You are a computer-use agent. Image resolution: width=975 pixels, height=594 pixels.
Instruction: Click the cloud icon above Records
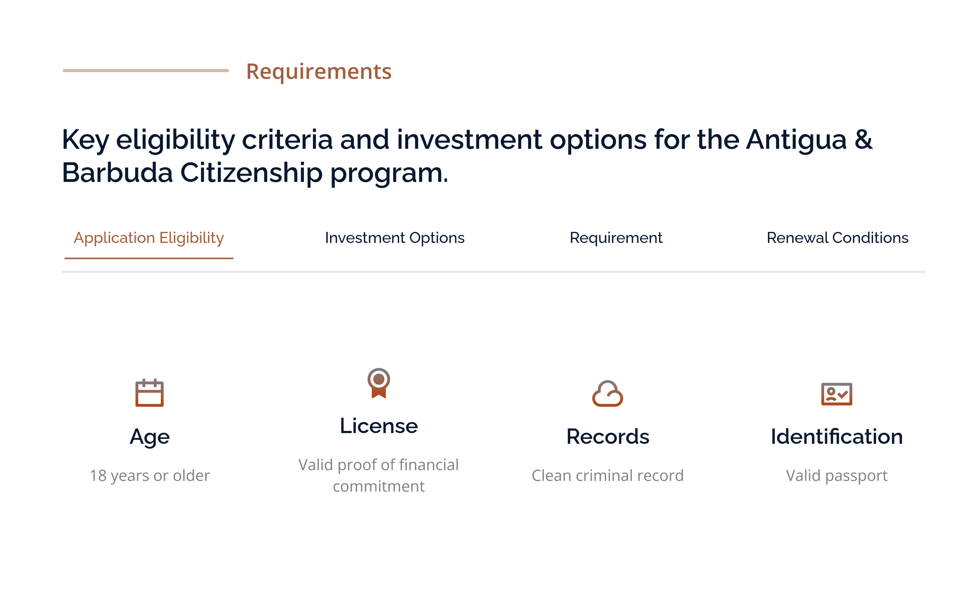click(x=607, y=393)
